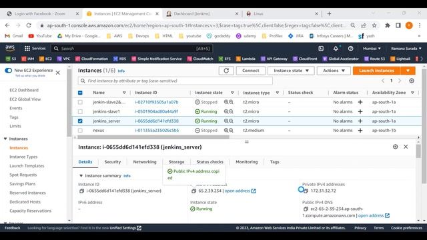
Task: Open the AWS CloudShell icon
Action: [321, 49]
